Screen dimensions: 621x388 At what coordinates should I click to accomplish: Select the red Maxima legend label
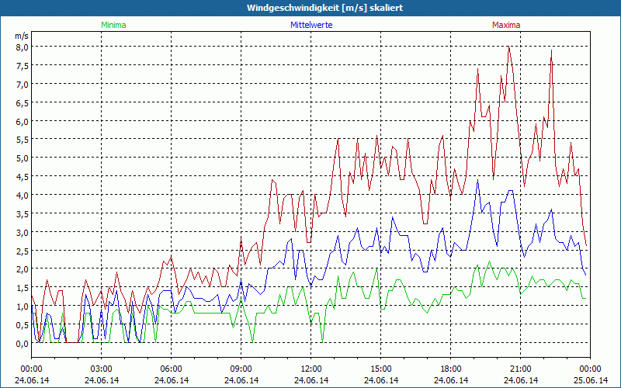click(506, 25)
